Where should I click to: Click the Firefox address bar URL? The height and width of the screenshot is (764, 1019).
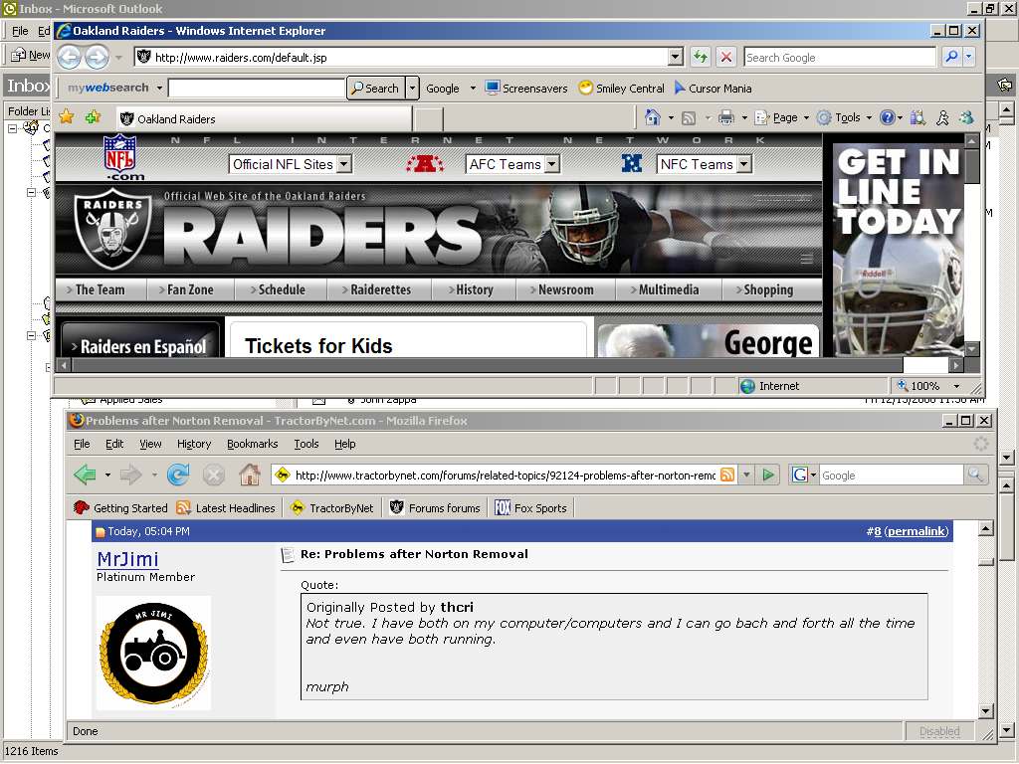click(505, 475)
